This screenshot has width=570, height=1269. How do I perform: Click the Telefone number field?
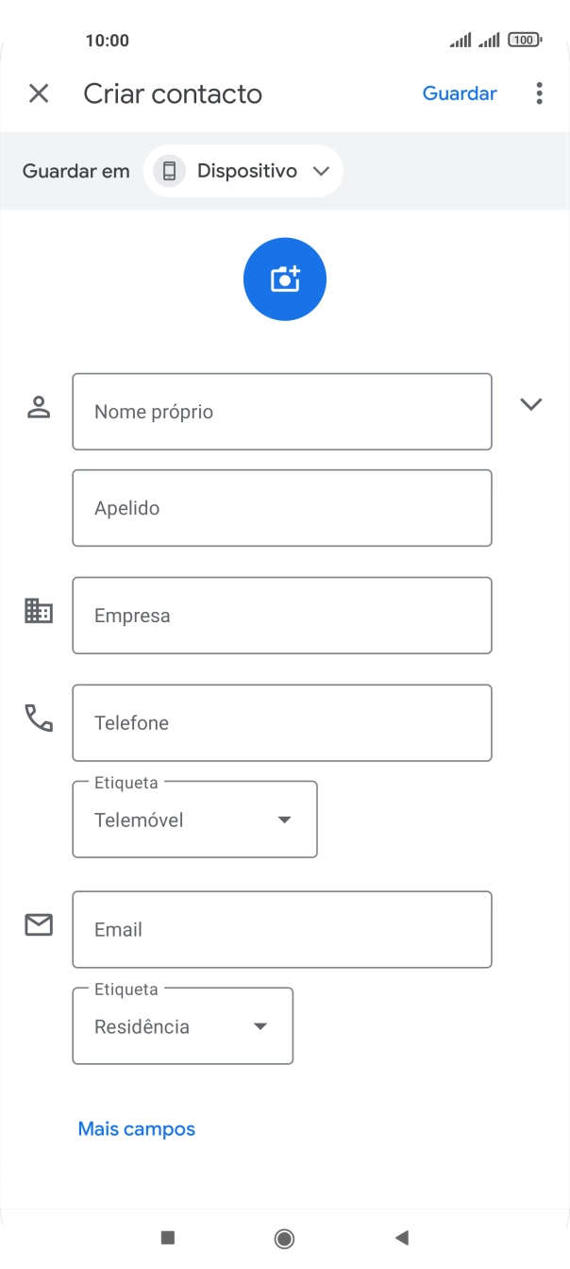click(x=281, y=722)
